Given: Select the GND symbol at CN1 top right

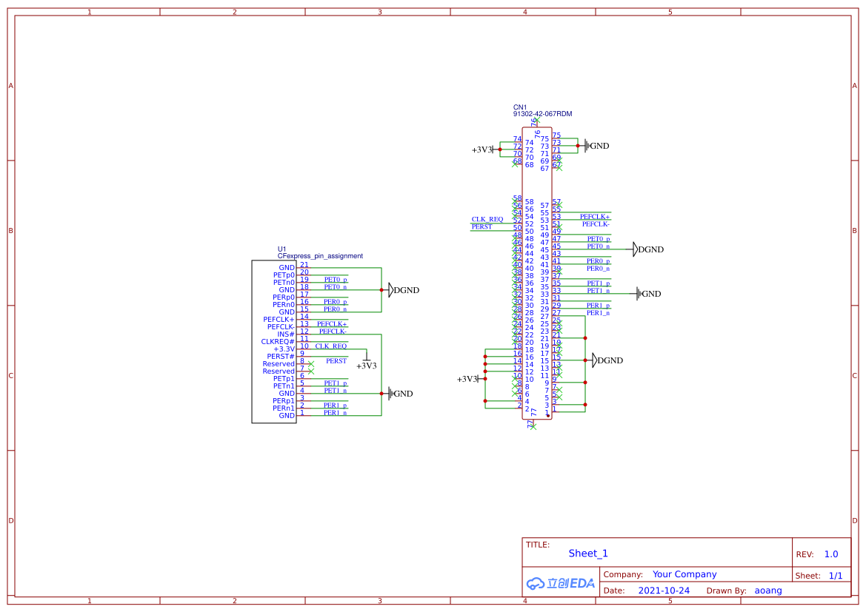Looking at the screenshot, I should [587, 146].
